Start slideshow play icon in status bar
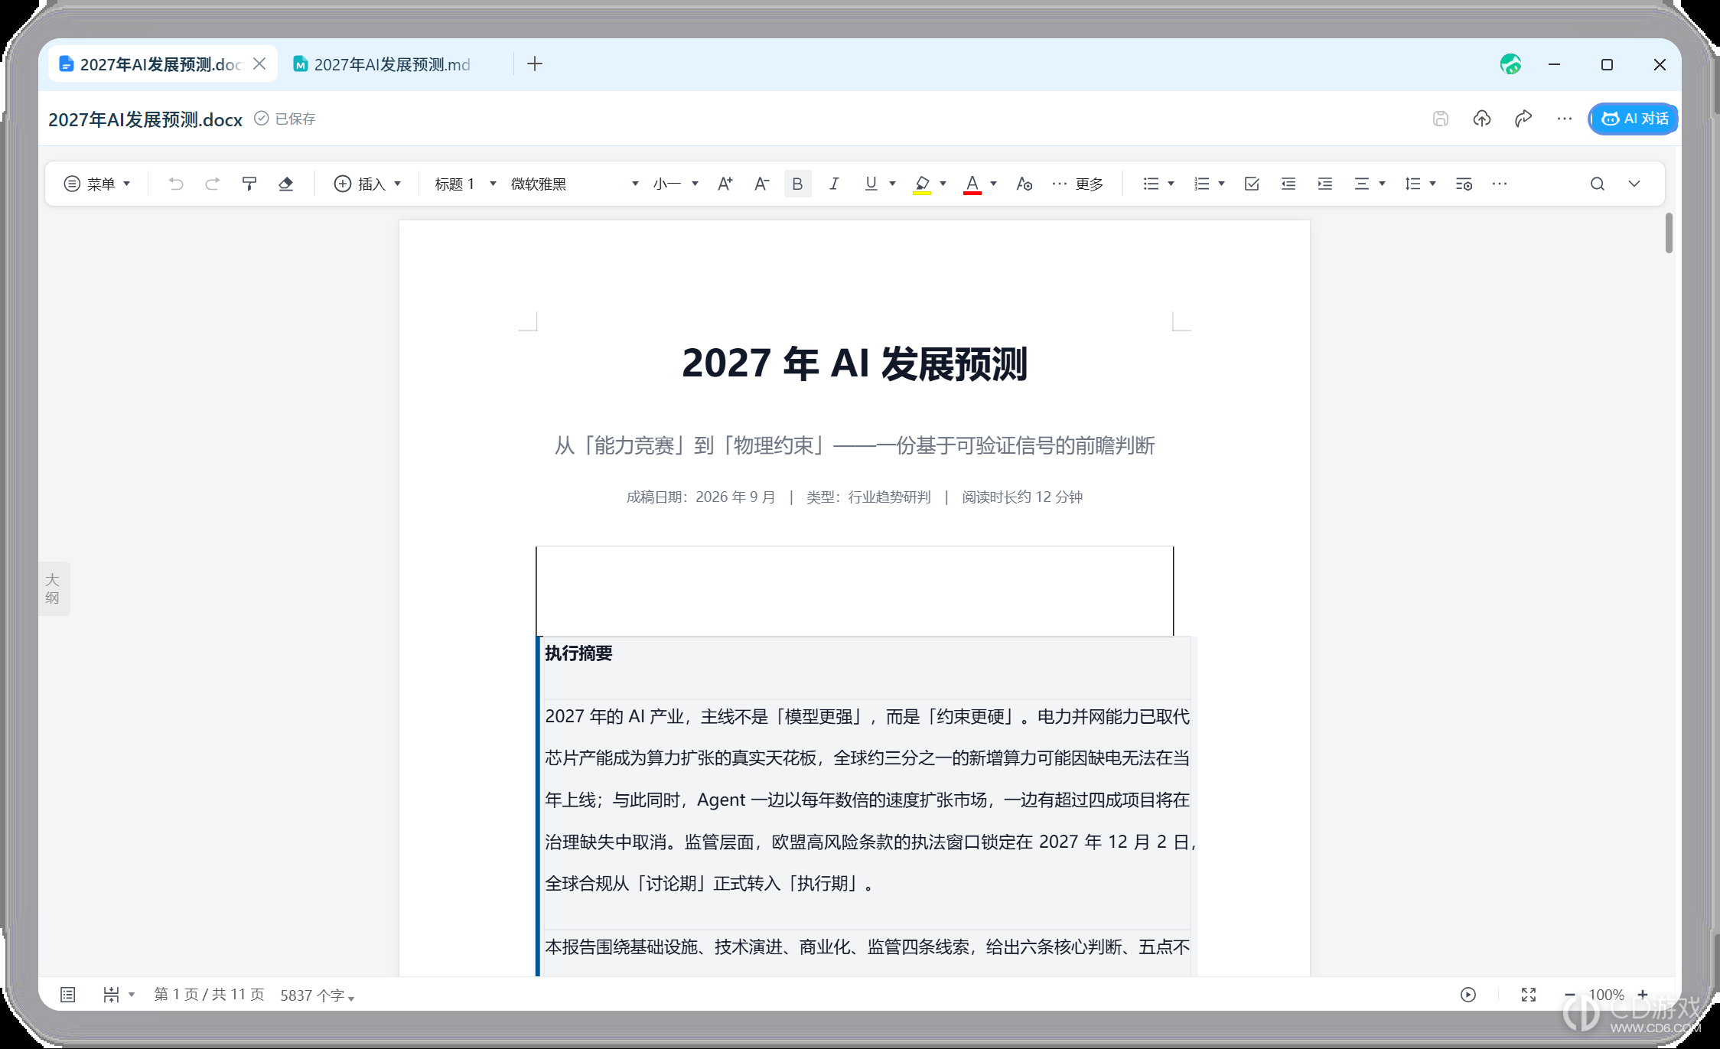 coord(1468,995)
